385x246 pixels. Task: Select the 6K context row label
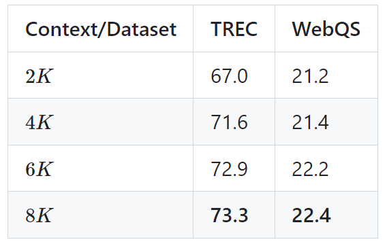tap(39, 169)
